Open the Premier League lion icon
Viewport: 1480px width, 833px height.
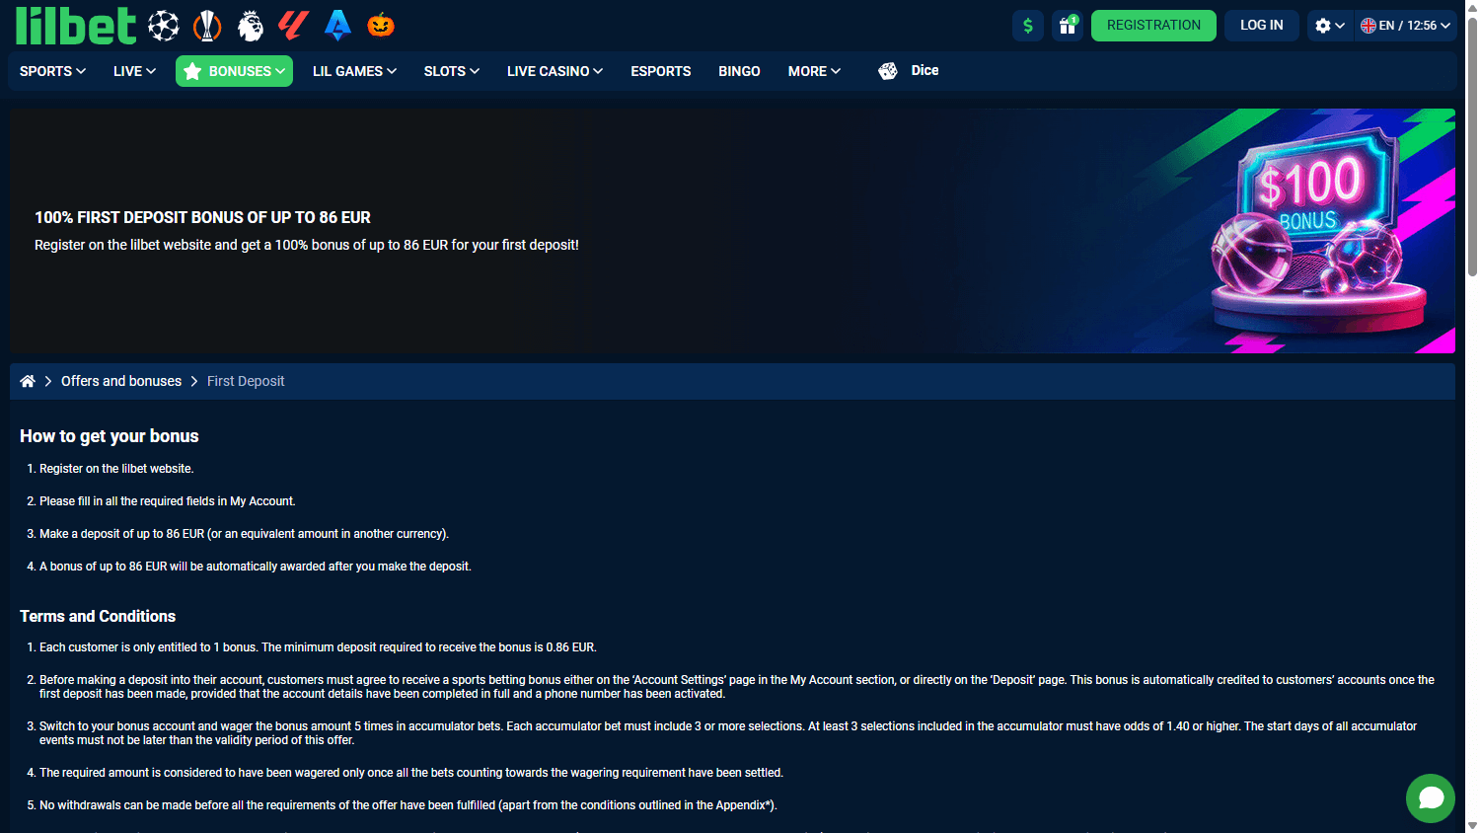point(251,26)
